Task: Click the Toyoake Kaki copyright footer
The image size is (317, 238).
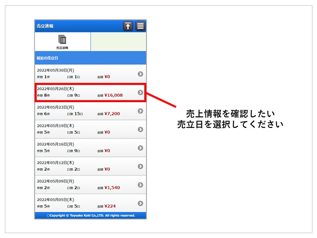Action: pos(90,216)
